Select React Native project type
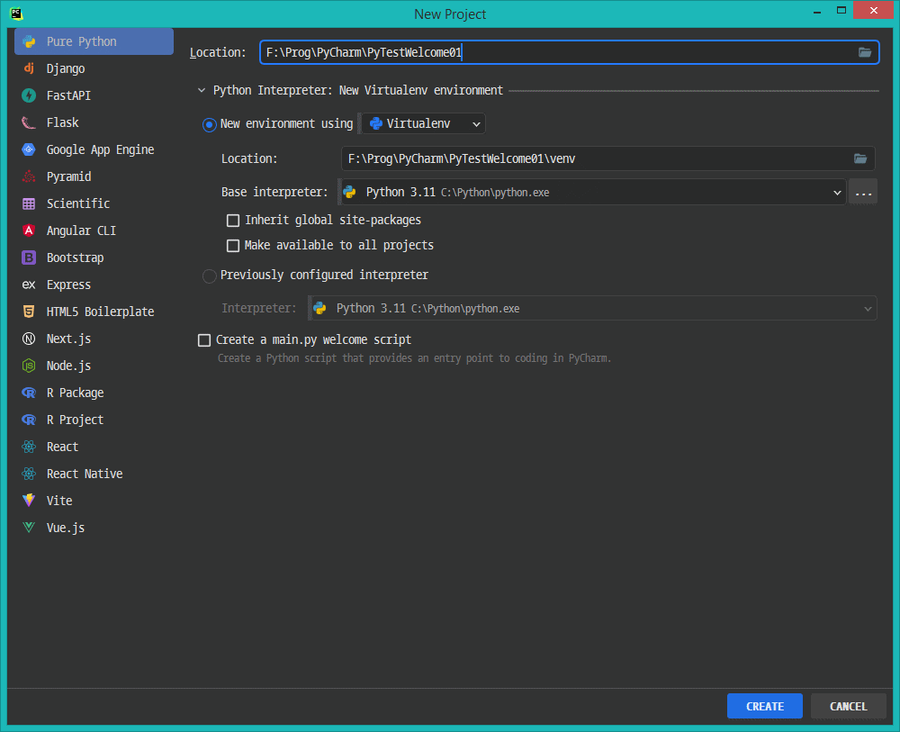Screen dimensions: 900x732 point(94,473)
